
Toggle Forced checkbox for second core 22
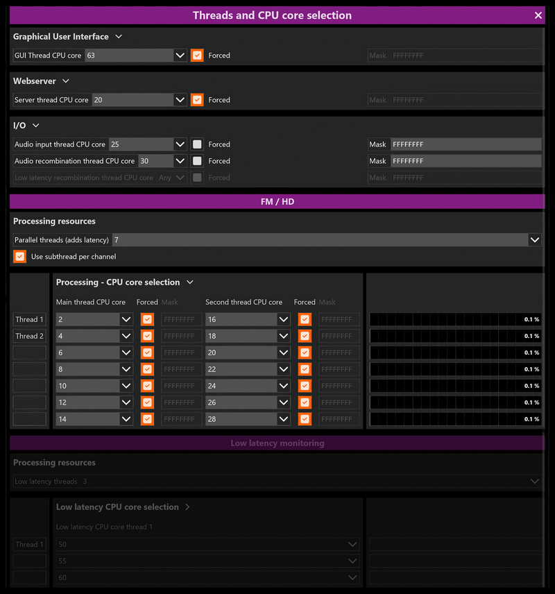click(305, 369)
